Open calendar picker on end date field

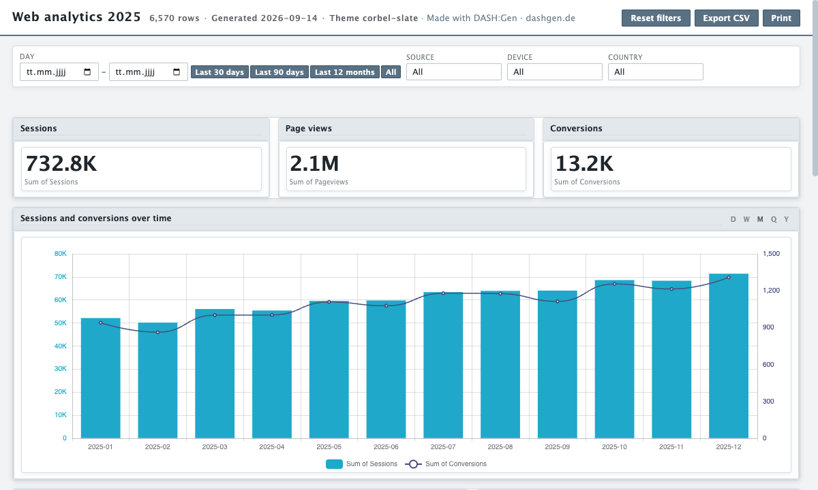177,72
